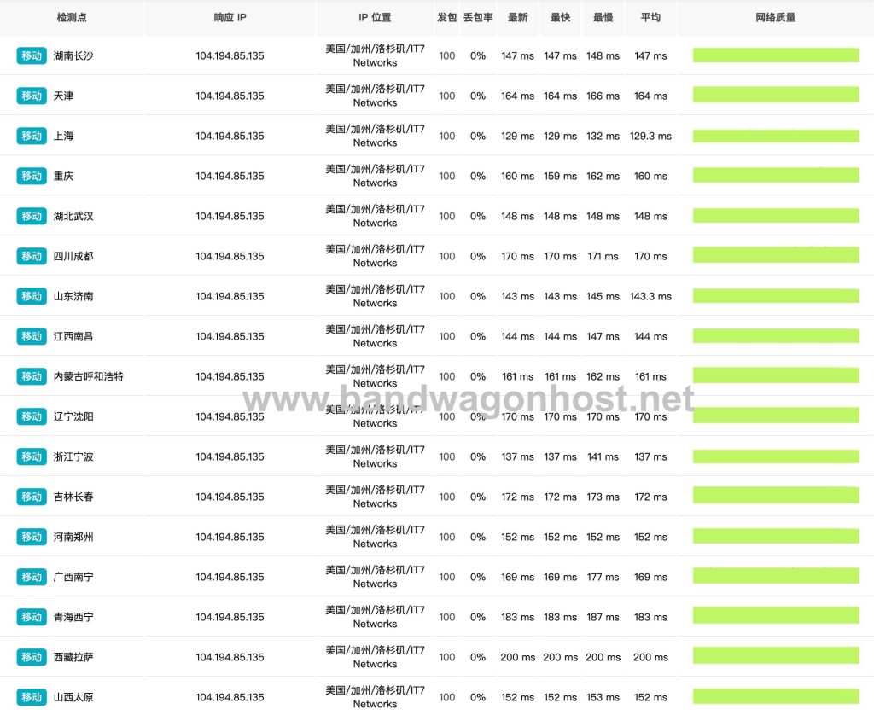The height and width of the screenshot is (715, 874).
Task: Click the 移动 badge beside 辽宁沈阳
Action: pos(32,416)
